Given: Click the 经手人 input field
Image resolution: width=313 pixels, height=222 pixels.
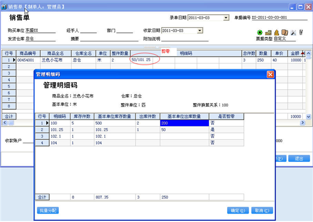Looking at the screenshot, I should coord(89,31).
